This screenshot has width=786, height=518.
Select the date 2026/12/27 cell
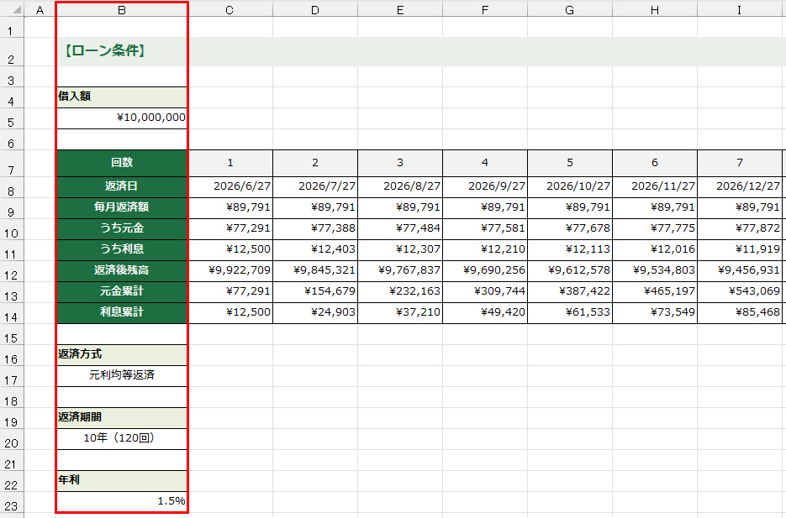coord(740,186)
